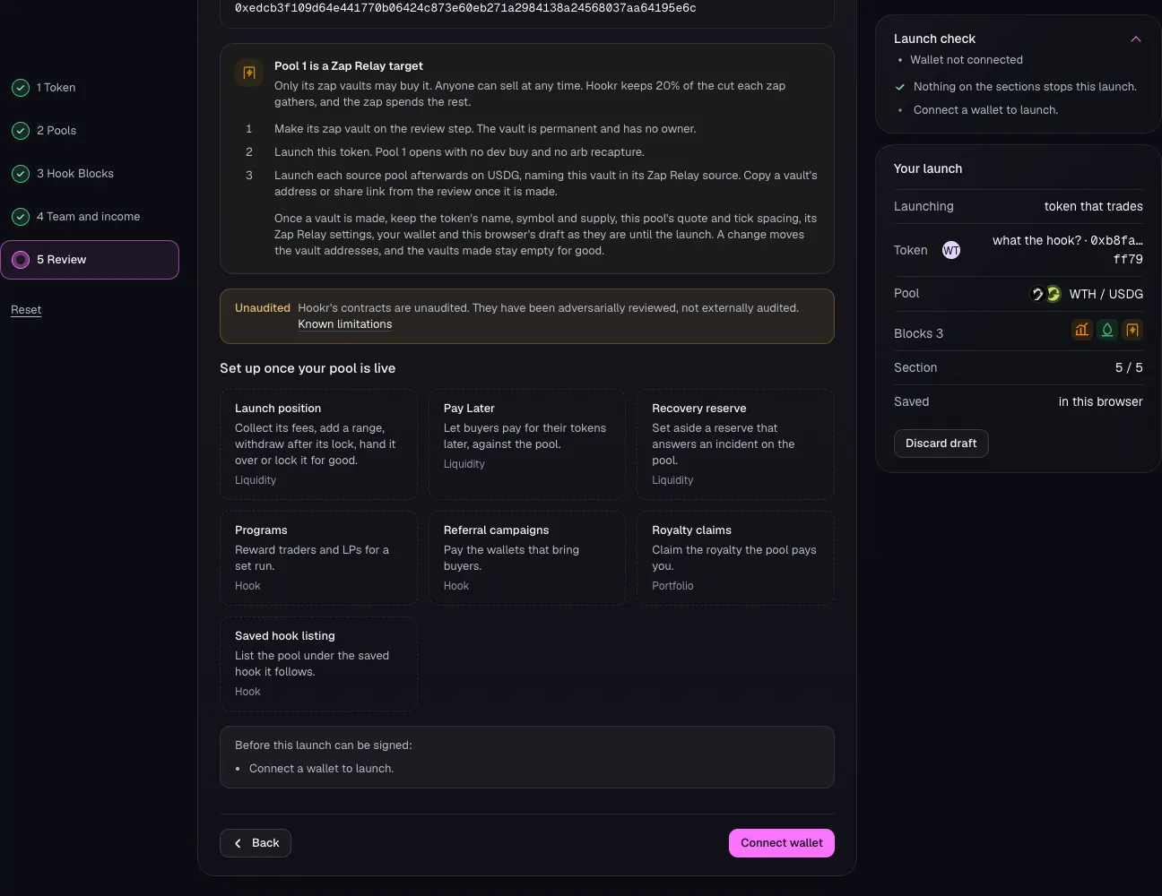This screenshot has height=896, width=1162.
Task: Click the Discard draft button
Action: point(941,444)
